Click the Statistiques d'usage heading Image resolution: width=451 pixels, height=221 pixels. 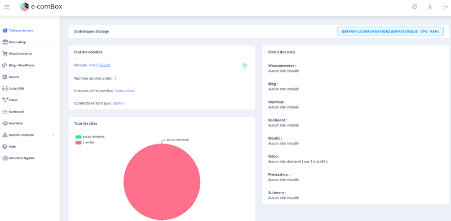click(x=91, y=31)
